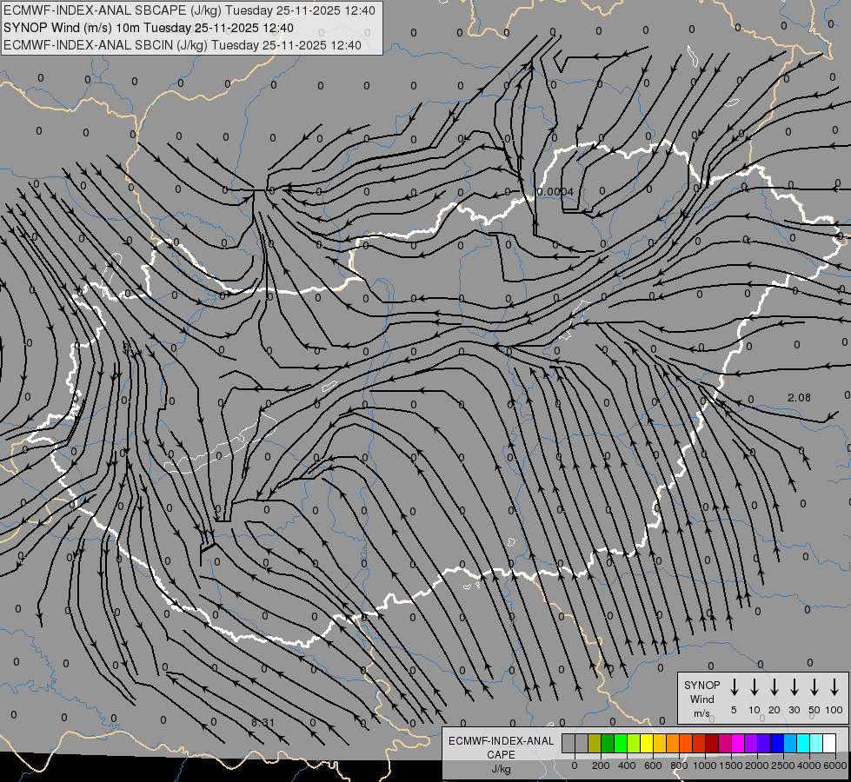Click the J/kg unit label in legend
This screenshot has height=782, width=851.
pos(501,769)
